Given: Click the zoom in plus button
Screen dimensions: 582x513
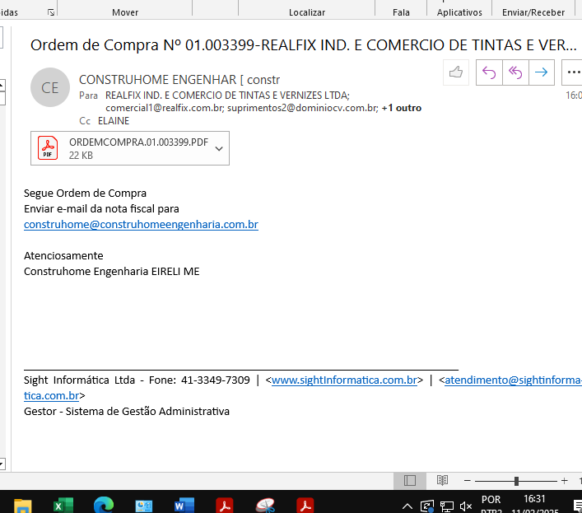Looking at the screenshot, I should click(x=564, y=481).
